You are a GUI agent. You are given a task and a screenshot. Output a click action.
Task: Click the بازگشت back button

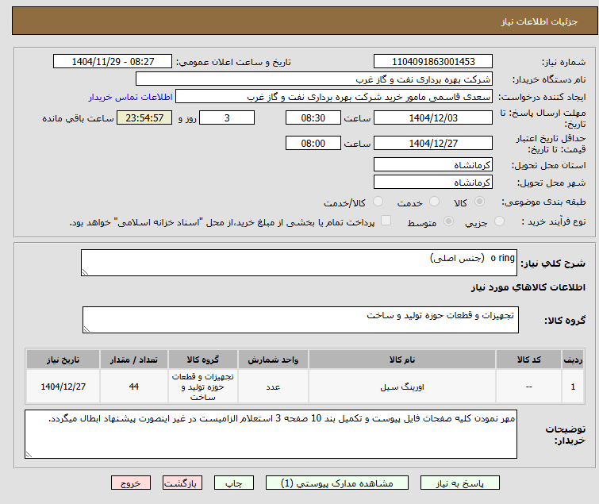(x=182, y=483)
